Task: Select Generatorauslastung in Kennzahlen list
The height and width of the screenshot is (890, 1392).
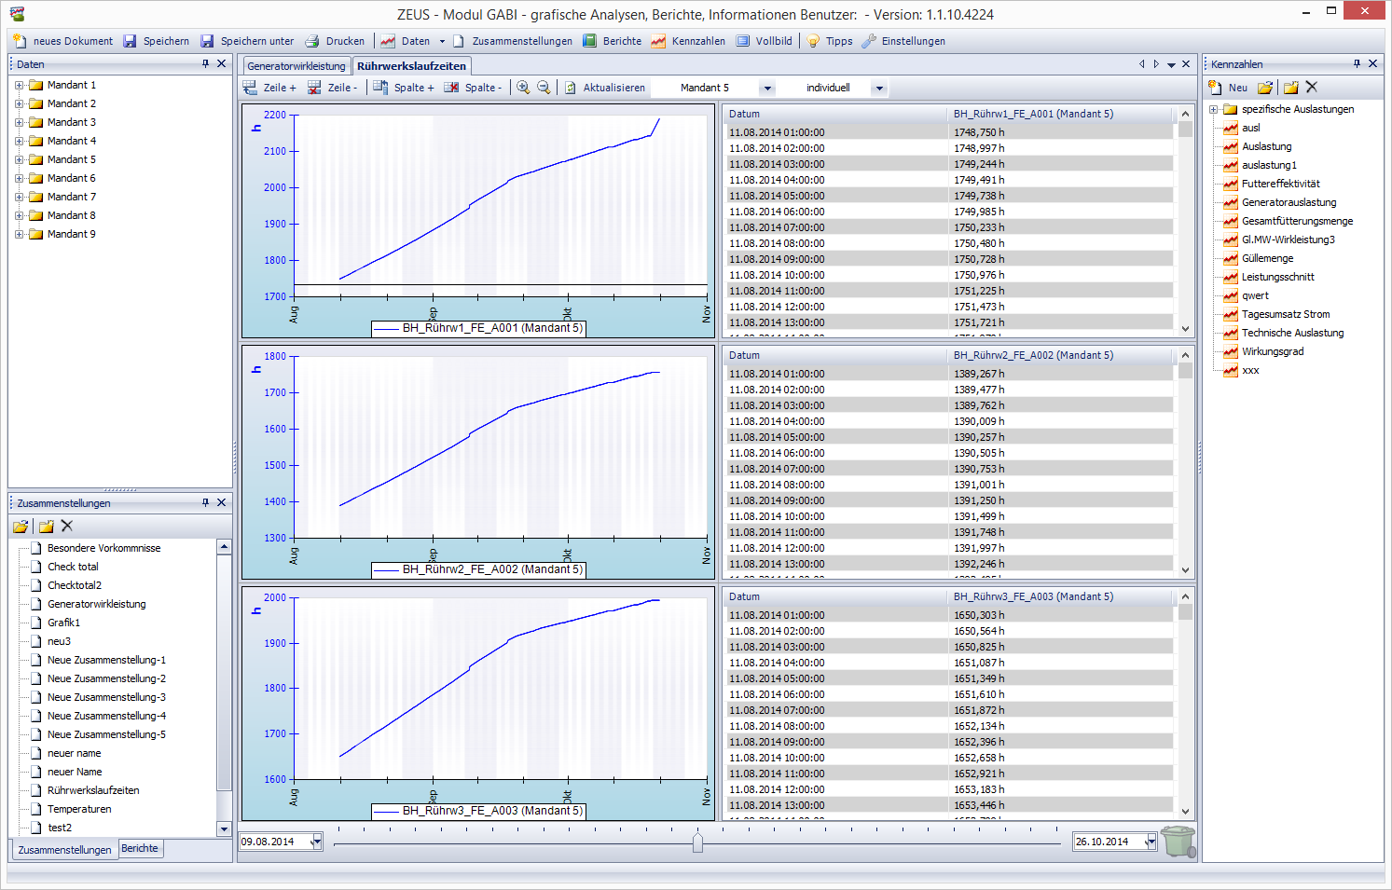Action: tap(1289, 202)
